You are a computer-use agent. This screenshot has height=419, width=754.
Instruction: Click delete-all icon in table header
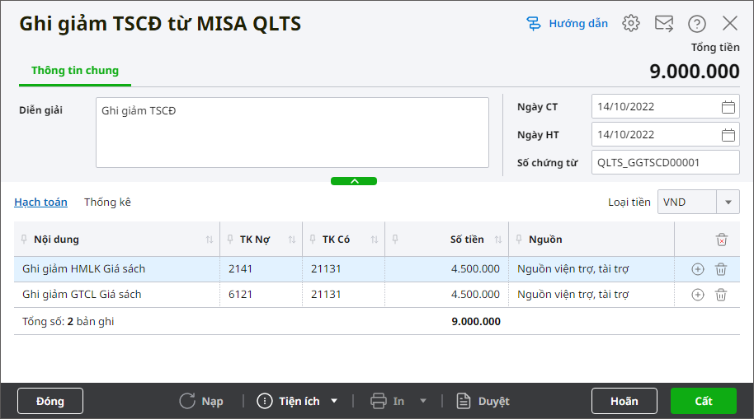click(722, 240)
